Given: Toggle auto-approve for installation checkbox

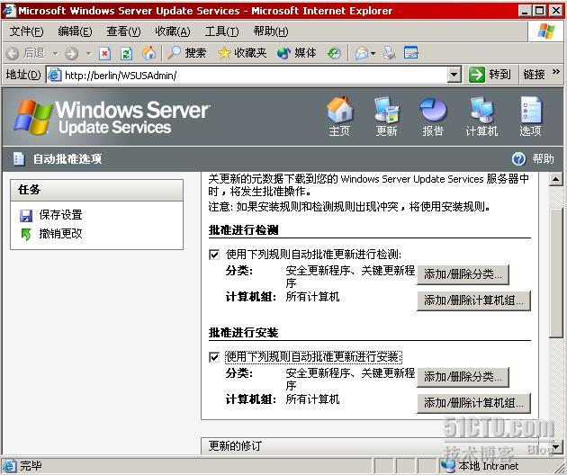Looking at the screenshot, I should [214, 357].
